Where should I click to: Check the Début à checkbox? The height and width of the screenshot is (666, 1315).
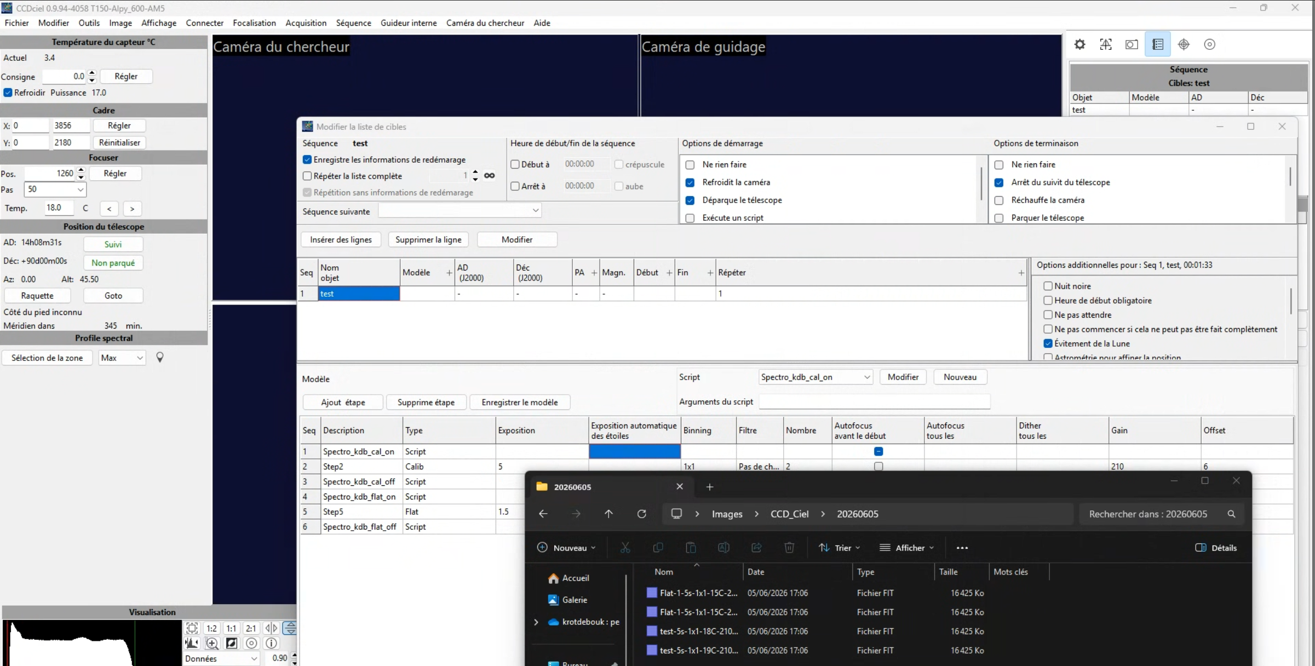point(515,164)
